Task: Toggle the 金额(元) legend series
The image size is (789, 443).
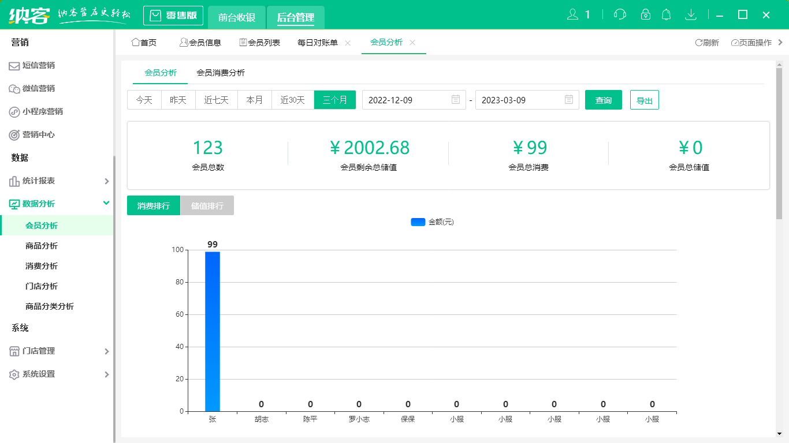Action: click(433, 222)
